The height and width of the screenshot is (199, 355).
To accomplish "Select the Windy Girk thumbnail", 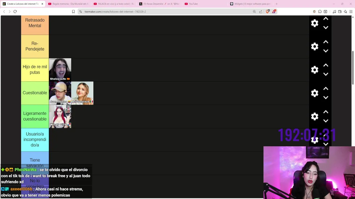I will point(60,116).
